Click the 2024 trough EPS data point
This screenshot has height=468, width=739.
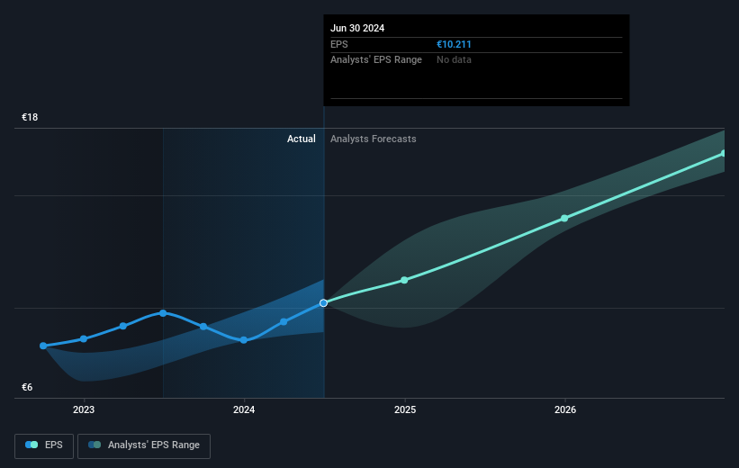tap(244, 340)
